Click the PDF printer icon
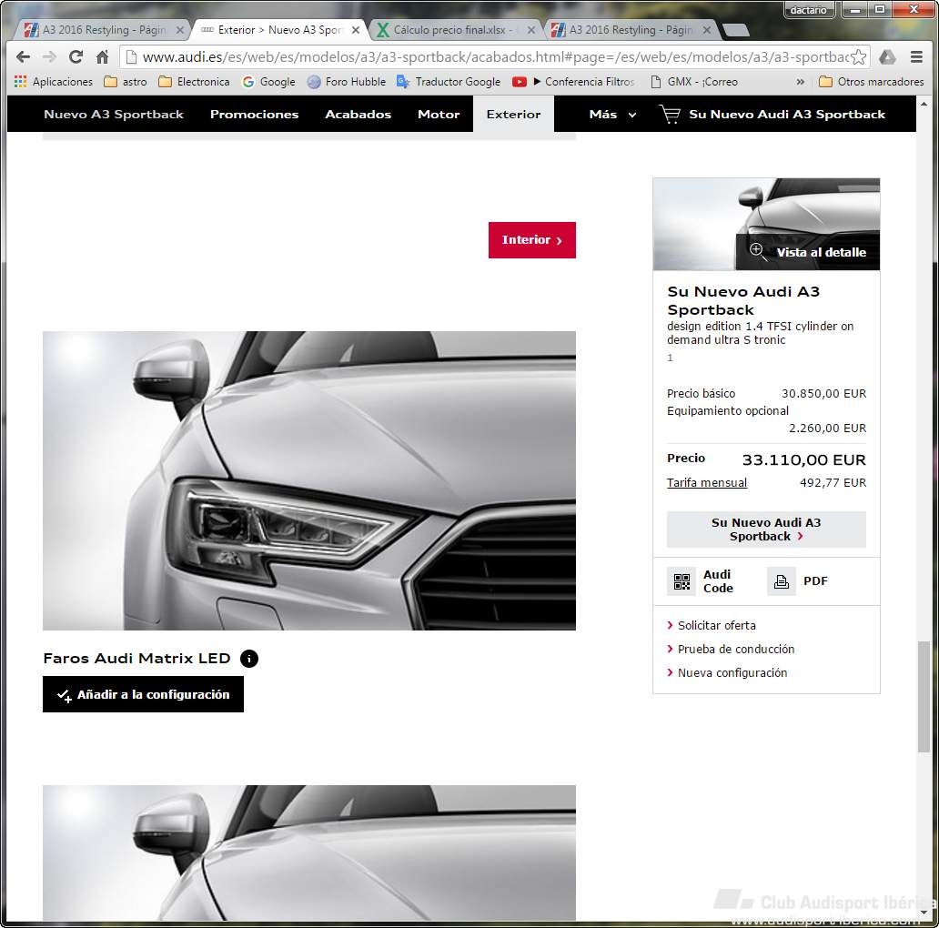The width and height of the screenshot is (939, 928). [x=782, y=581]
